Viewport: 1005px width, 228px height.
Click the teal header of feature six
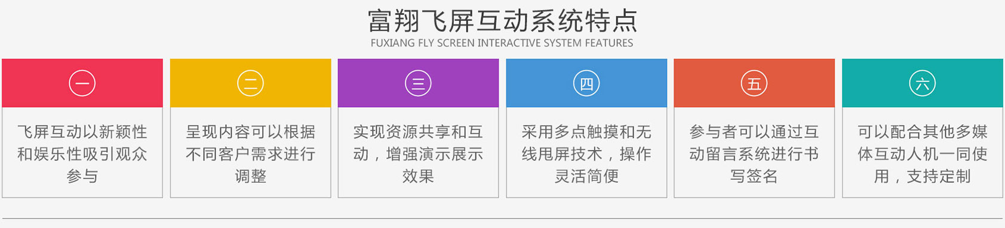[x=923, y=83]
